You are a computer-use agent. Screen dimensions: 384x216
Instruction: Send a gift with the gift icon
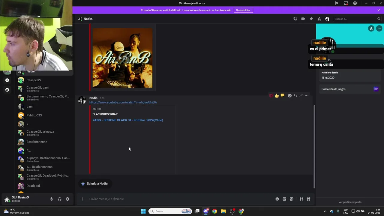[x=308, y=199]
